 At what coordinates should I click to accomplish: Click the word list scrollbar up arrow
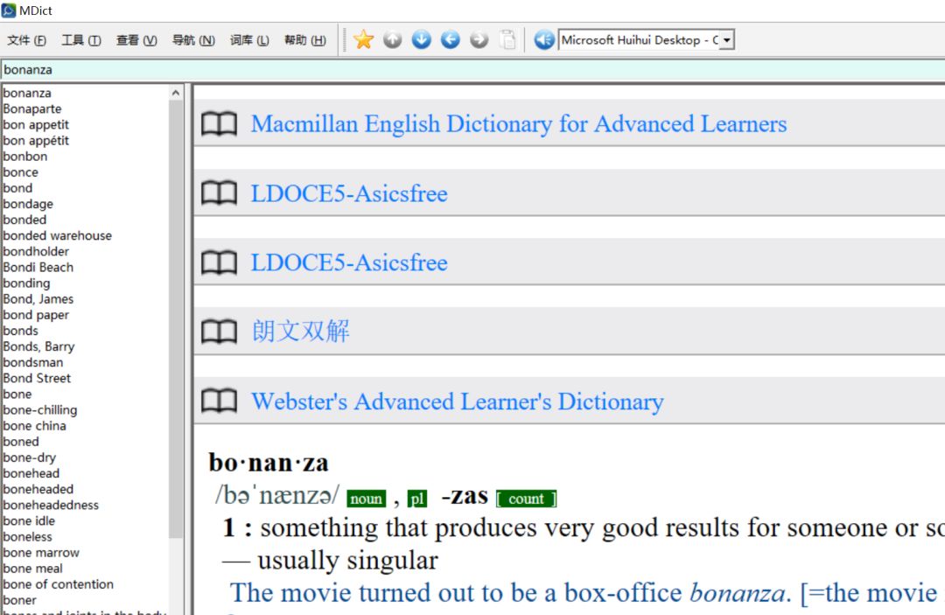175,93
